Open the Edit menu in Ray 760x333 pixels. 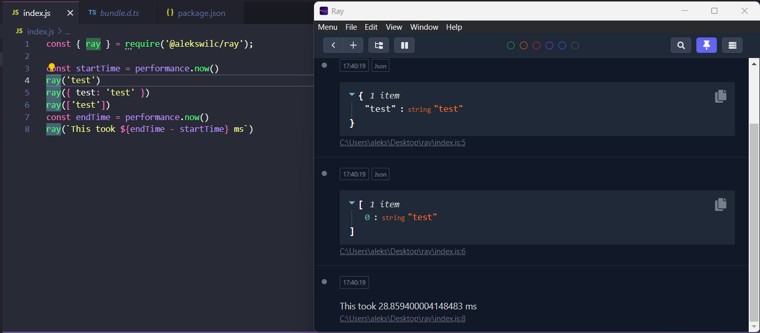[x=371, y=27]
